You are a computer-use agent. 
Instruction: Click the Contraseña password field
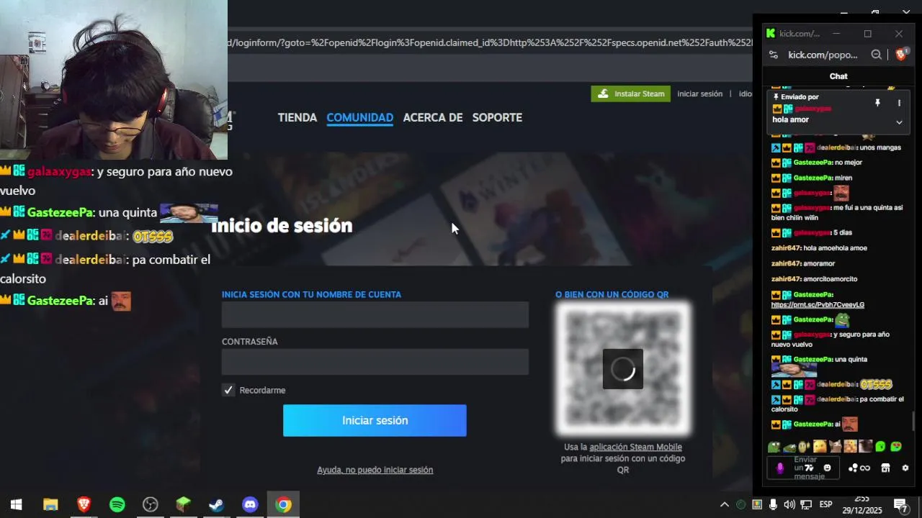pos(375,362)
